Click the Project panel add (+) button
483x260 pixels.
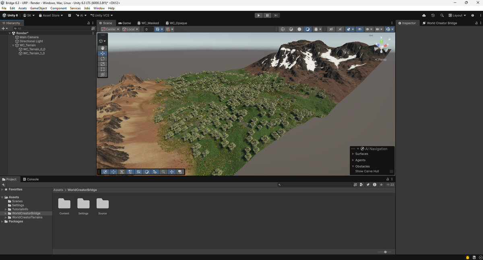pos(3,184)
